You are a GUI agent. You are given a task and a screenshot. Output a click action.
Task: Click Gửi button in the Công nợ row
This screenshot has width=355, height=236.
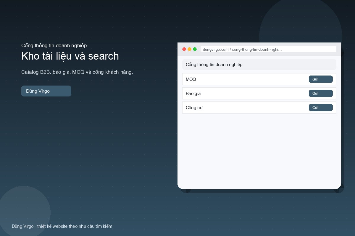(321, 108)
